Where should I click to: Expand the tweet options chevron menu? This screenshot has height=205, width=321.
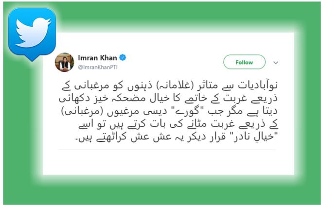click(276, 63)
